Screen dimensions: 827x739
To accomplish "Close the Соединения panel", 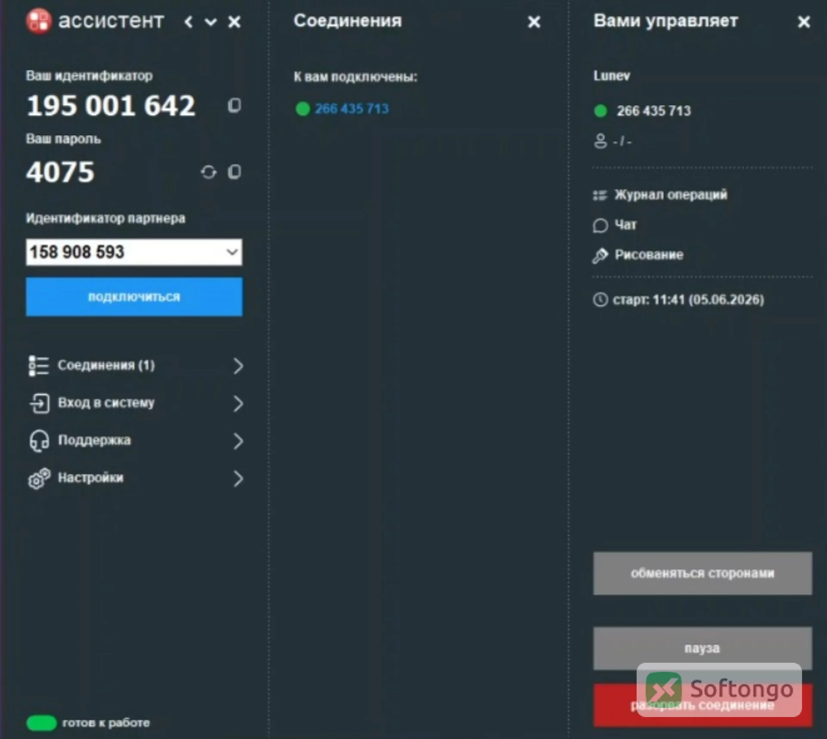I will click(534, 22).
